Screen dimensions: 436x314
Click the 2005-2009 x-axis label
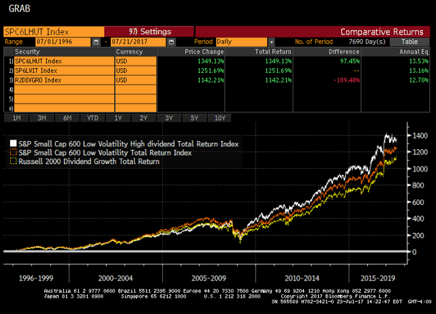pyautogui.click(x=208, y=278)
